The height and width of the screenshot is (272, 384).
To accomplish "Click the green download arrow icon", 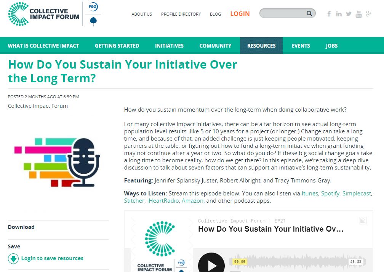I will (x=13, y=259).
